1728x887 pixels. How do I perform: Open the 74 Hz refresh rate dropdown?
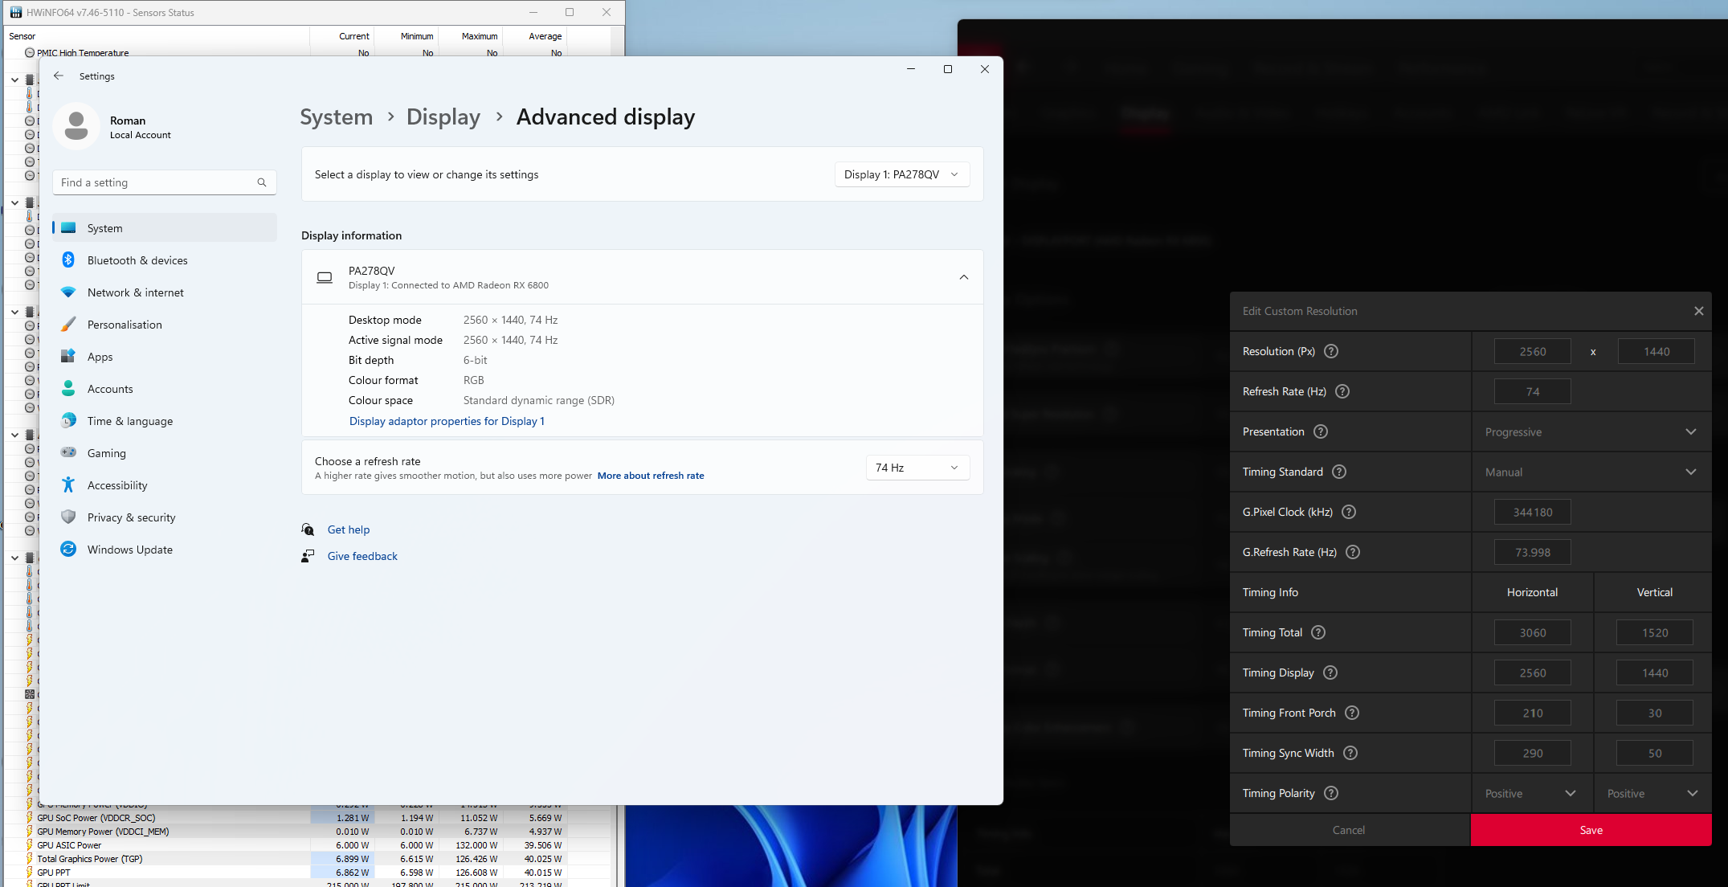tap(917, 468)
